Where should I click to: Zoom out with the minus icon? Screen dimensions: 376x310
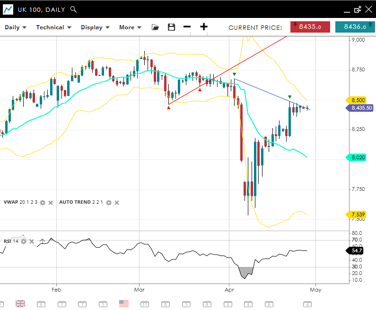click(187, 27)
